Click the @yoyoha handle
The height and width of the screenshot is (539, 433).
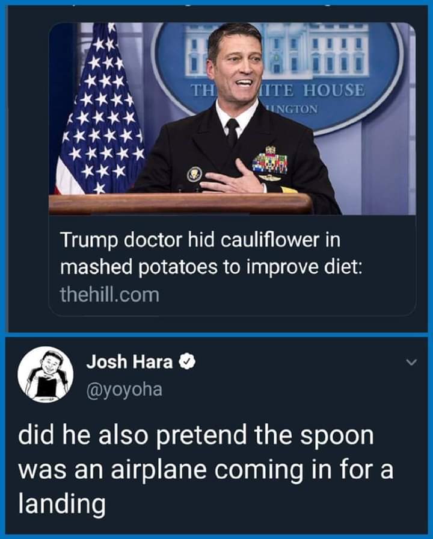point(124,389)
